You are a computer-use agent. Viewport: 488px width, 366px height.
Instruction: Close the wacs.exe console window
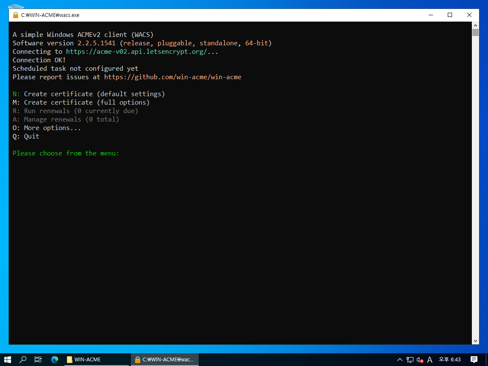(469, 15)
